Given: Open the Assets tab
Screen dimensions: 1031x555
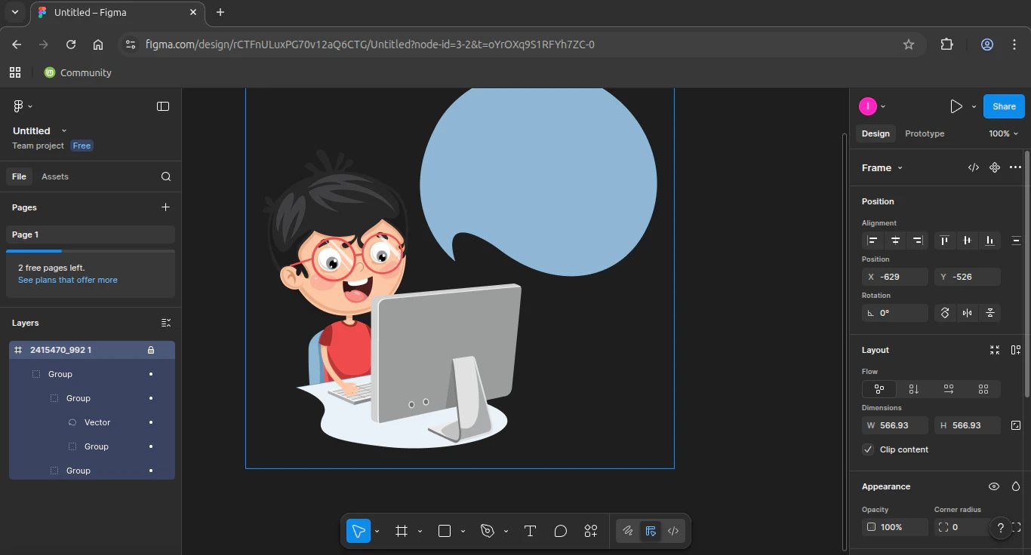Looking at the screenshot, I should (x=55, y=176).
